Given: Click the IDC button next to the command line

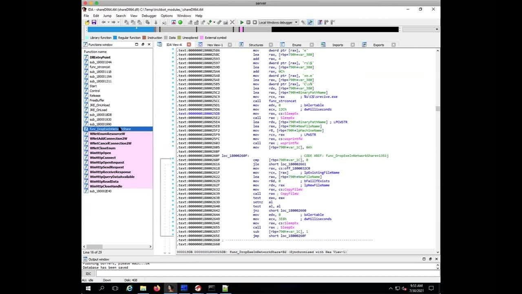Looking at the screenshot, I should coord(88,274).
